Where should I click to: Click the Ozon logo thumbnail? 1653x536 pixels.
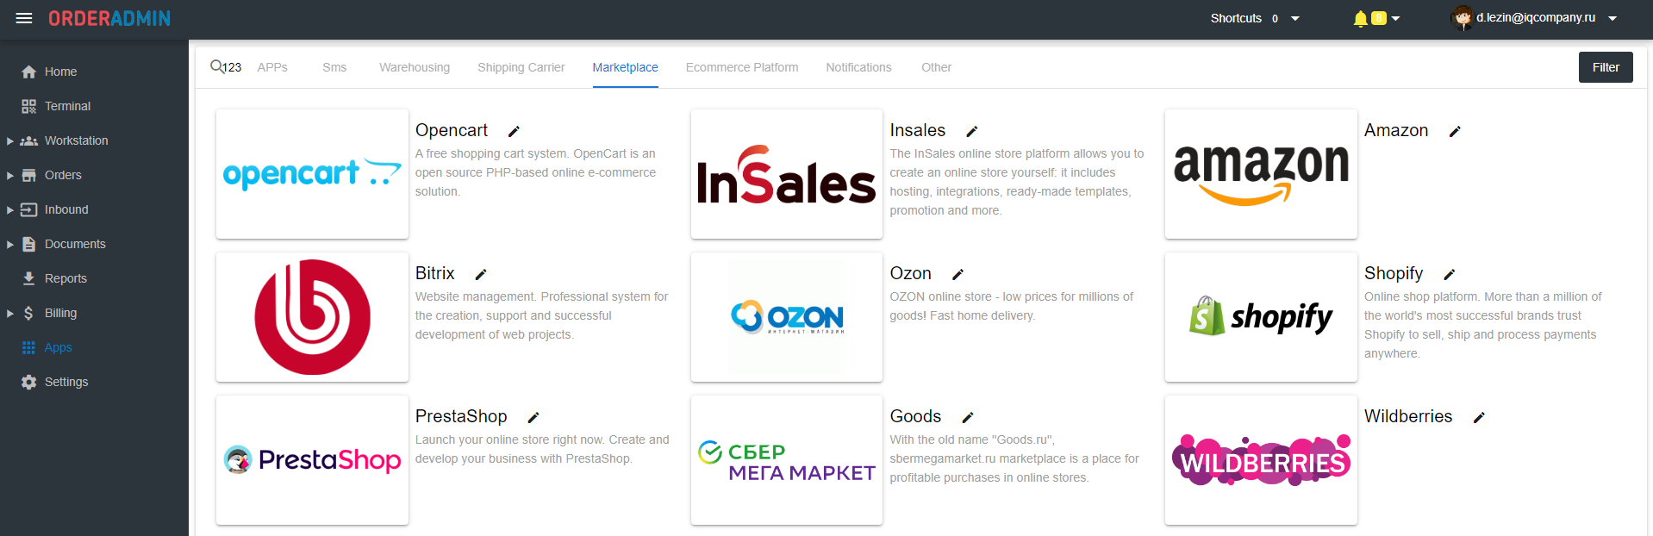pos(787,317)
